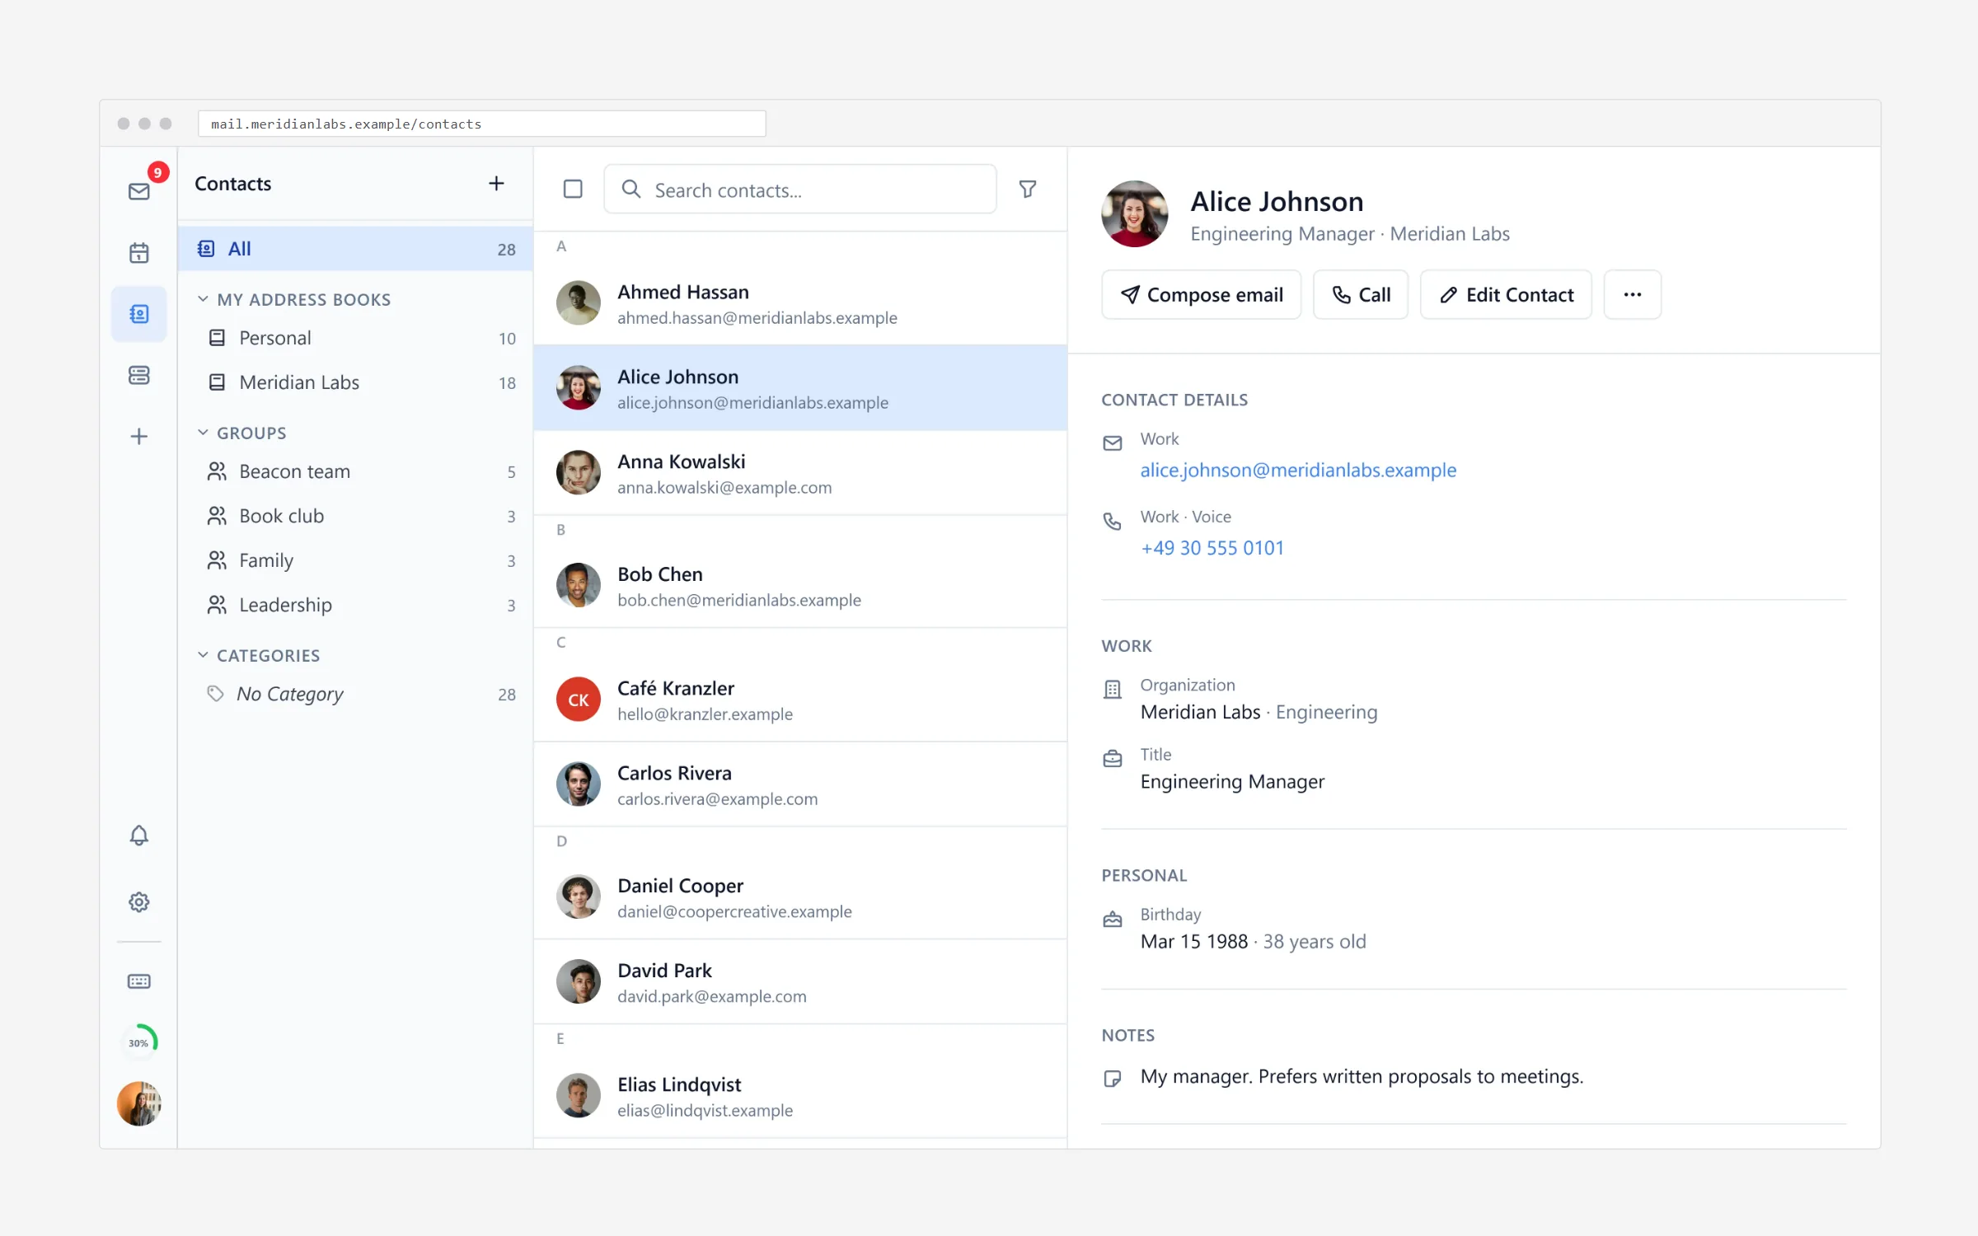
Task: Focus the Search contacts field
Action: click(x=800, y=190)
